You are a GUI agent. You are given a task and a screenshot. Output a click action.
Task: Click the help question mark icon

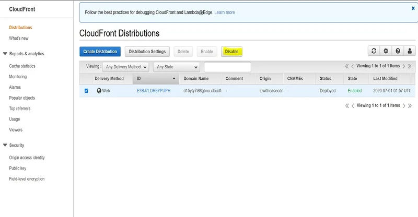click(398, 51)
